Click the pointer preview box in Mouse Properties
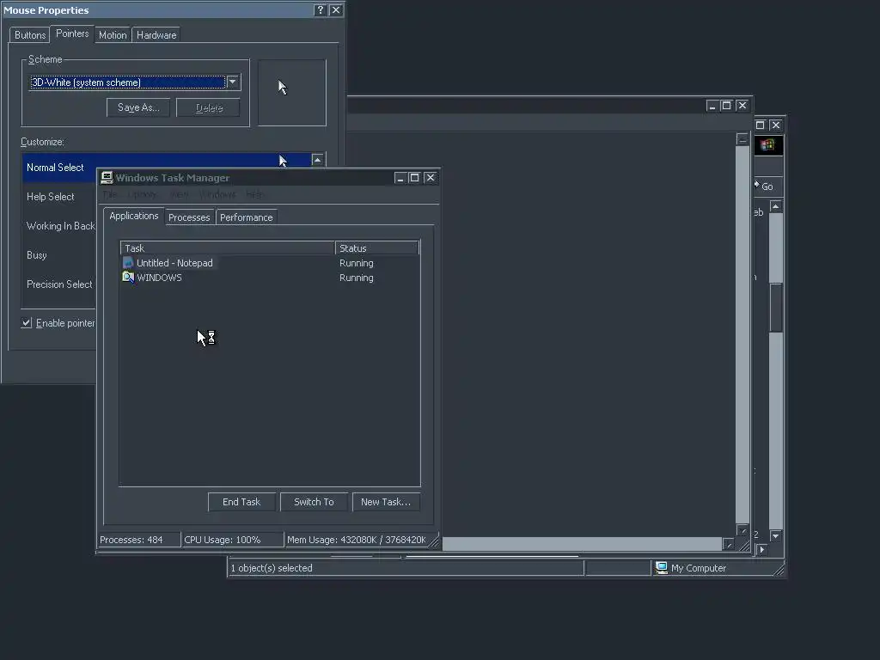The height and width of the screenshot is (660, 880). click(x=292, y=93)
